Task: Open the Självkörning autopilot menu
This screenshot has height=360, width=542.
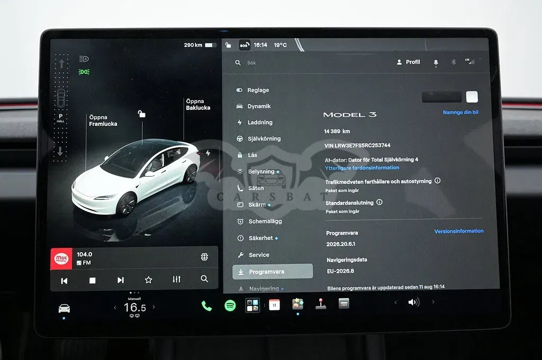Action: tap(258, 139)
